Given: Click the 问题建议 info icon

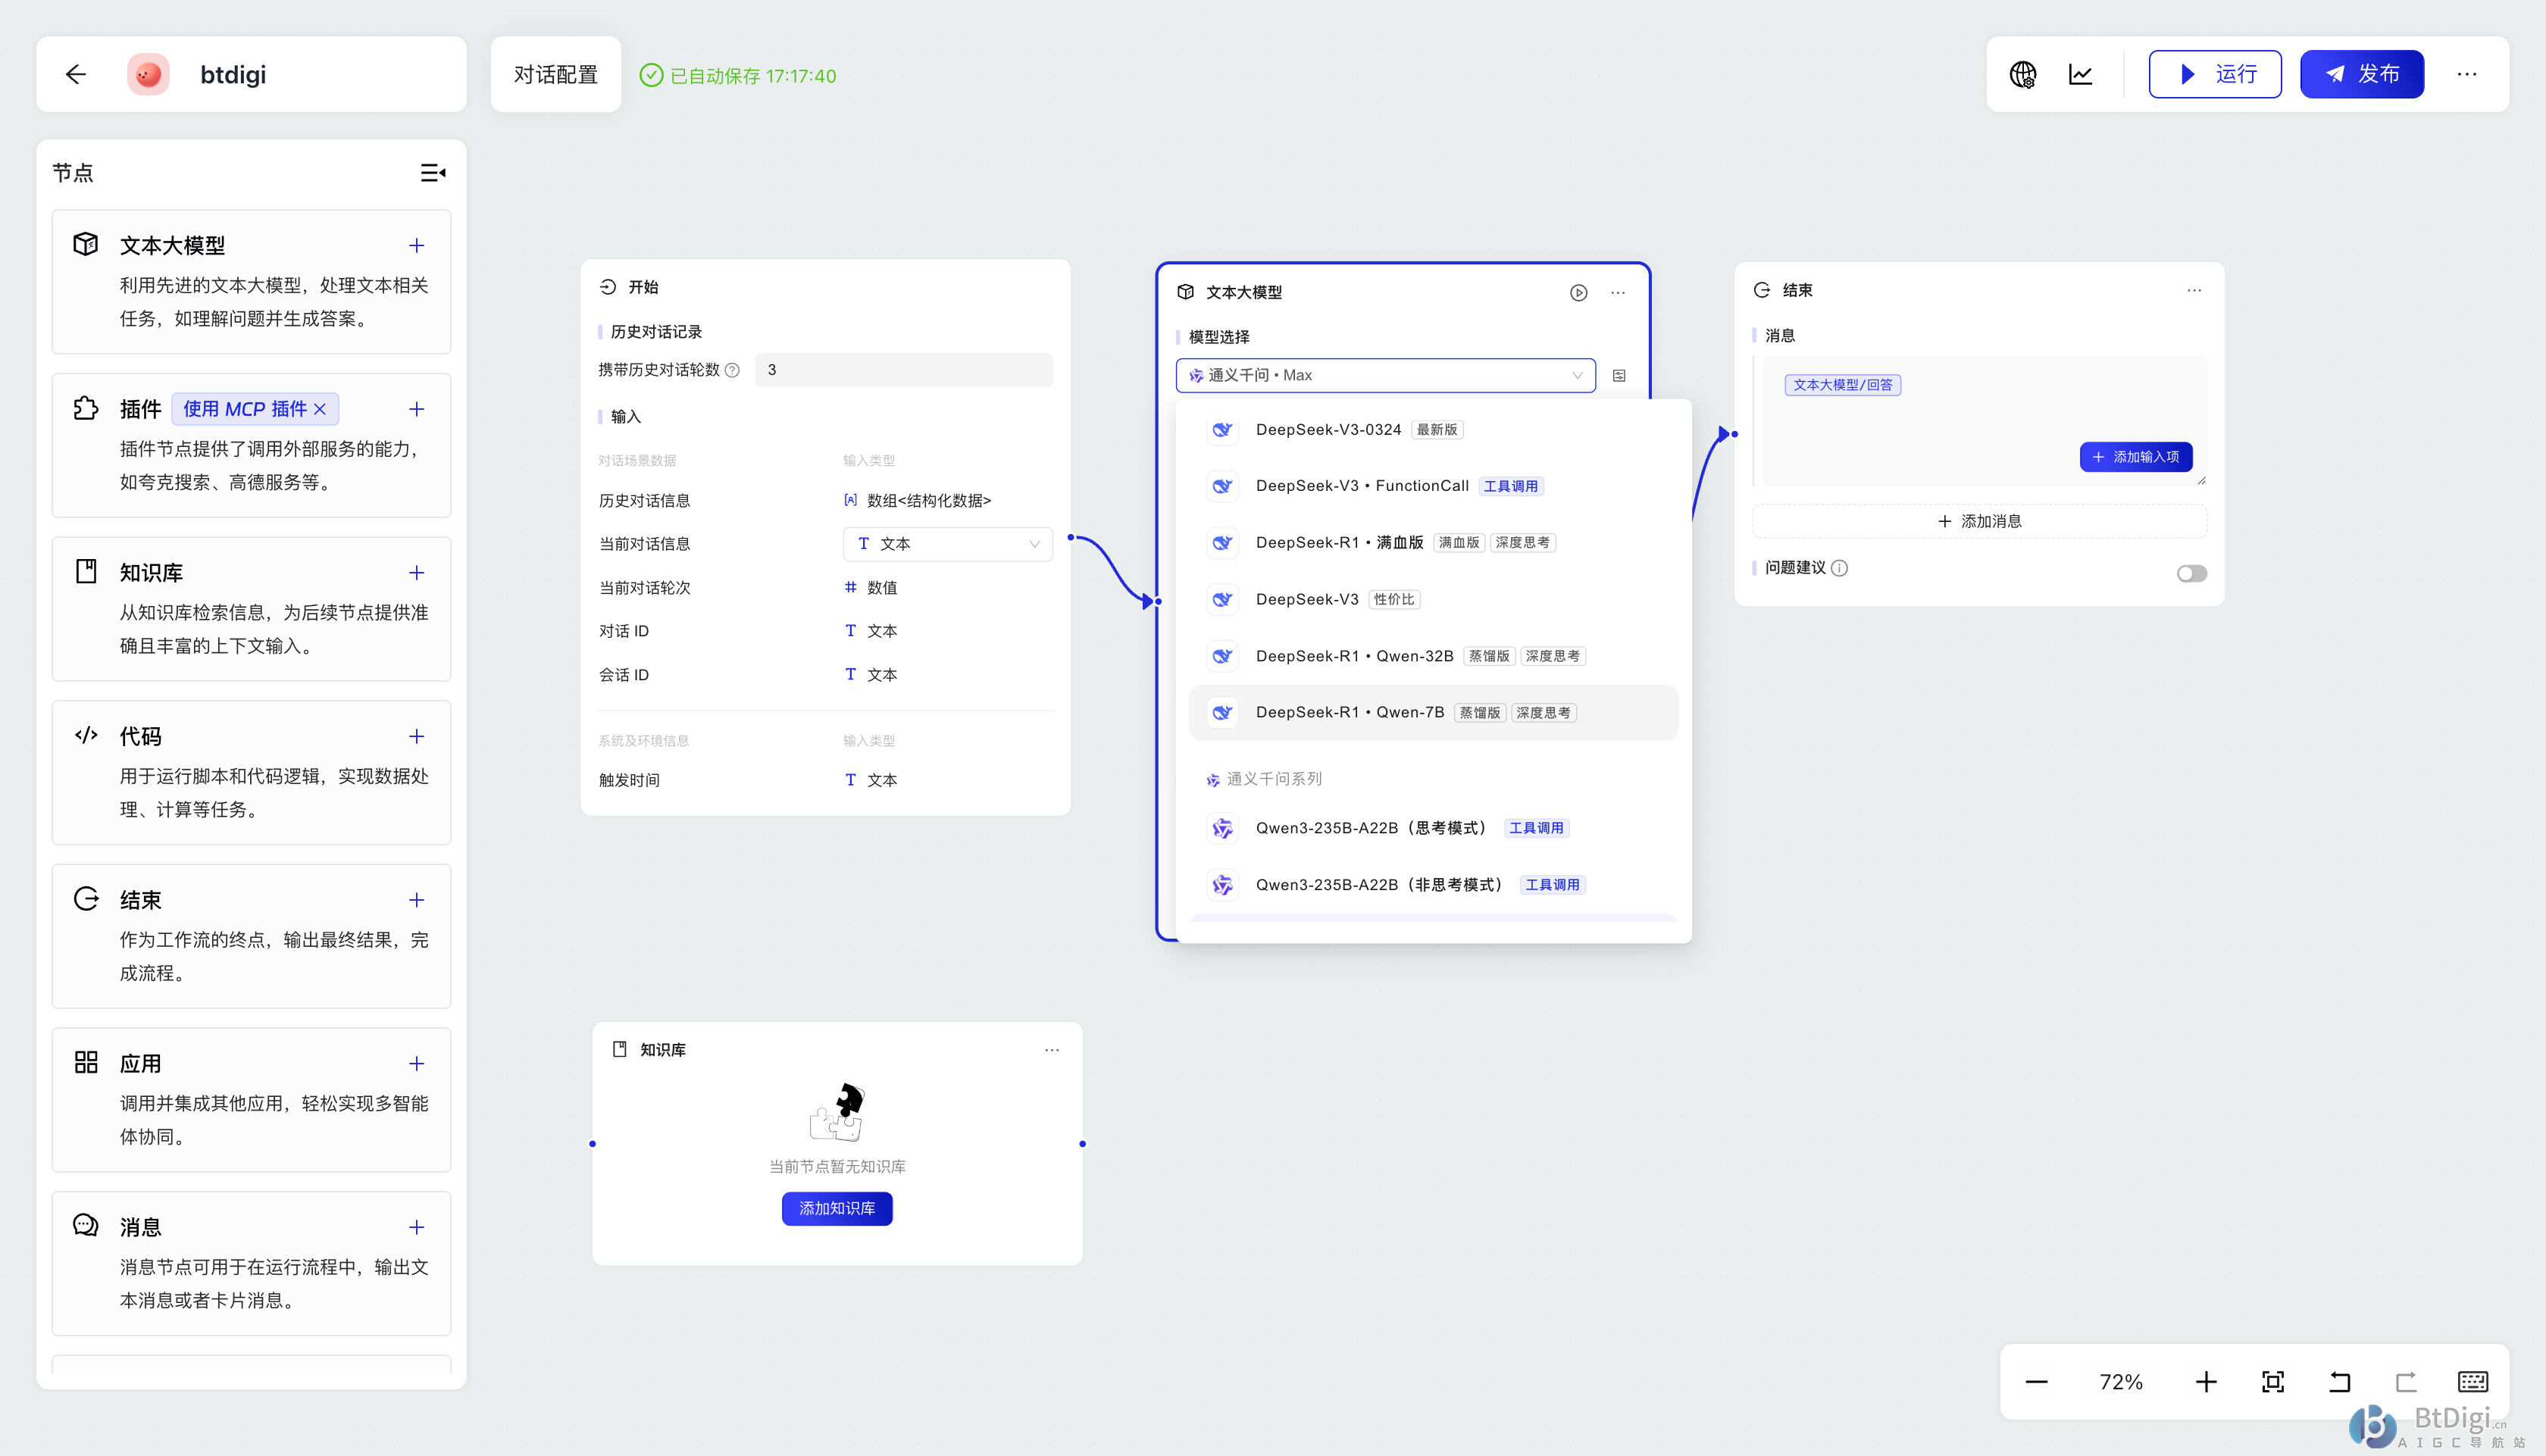Looking at the screenshot, I should (1839, 568).
